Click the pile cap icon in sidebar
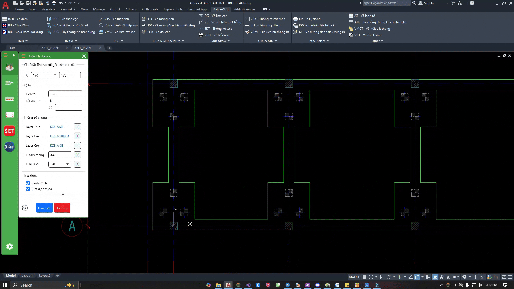The image size is (514, 289). click(x=10, y=67)
